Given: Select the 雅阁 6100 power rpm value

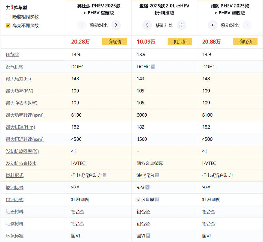Looking at the screenshot, I should (207, 115).
